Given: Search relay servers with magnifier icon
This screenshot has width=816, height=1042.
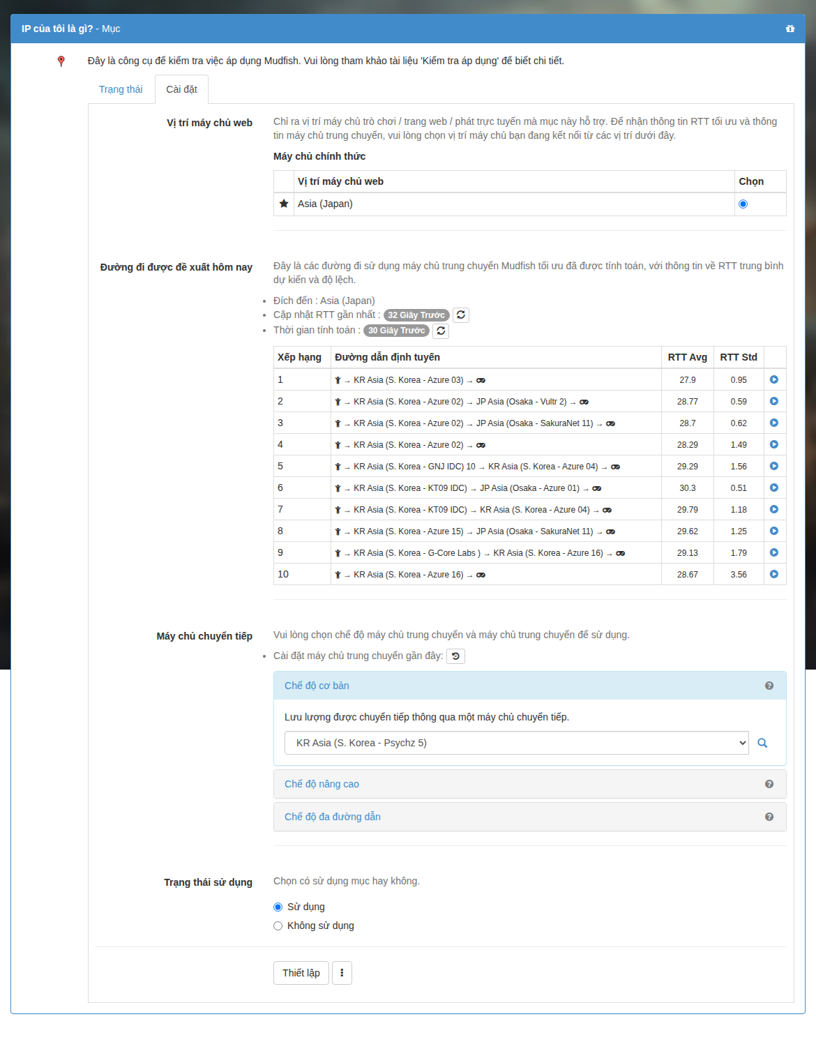Looking at the screenshot, I should coord(762,743).
